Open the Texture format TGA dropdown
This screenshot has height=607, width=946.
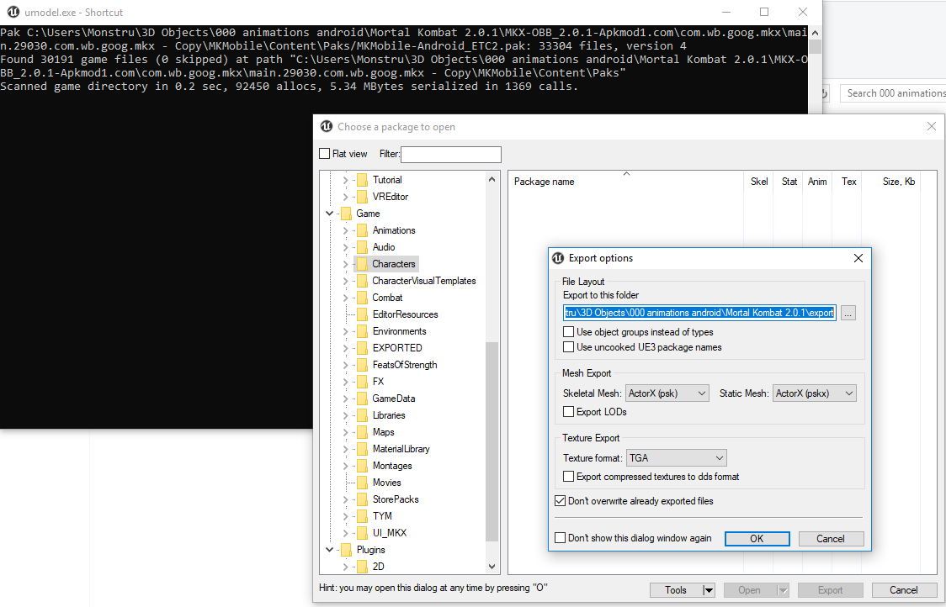click(x=677, y=458)
